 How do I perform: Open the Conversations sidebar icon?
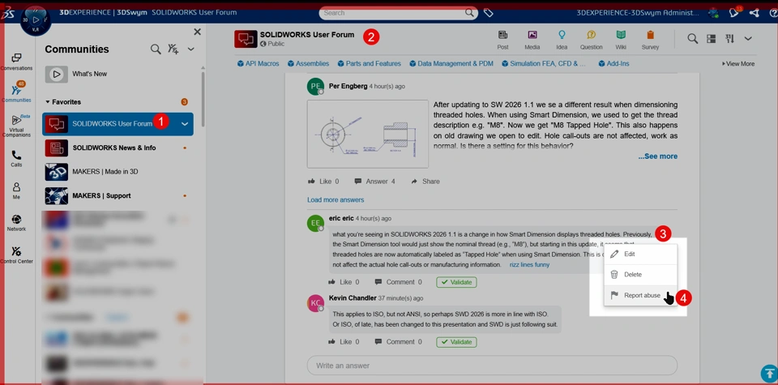(x=16, y=62)
